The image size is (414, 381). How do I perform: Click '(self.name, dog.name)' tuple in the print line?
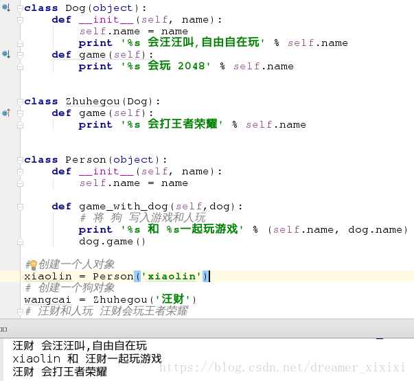click(338, 230)
